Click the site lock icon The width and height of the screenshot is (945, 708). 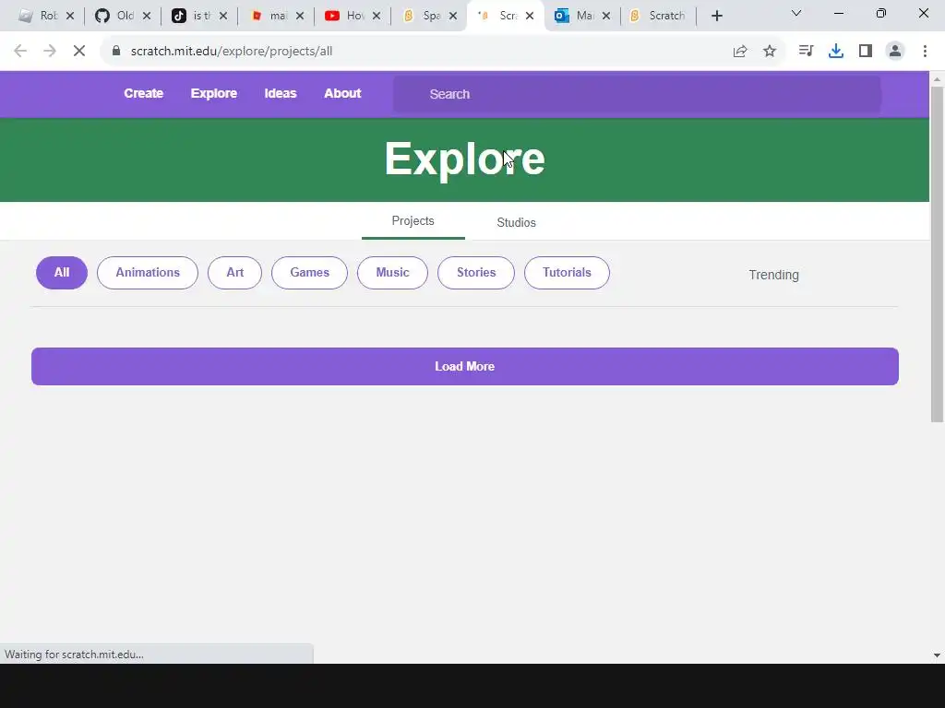[x=116, y=52]
